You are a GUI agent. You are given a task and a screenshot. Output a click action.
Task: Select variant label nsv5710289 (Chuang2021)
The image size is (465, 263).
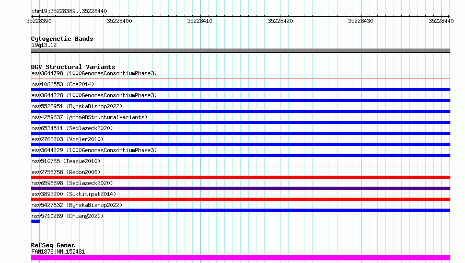[67, 216]
